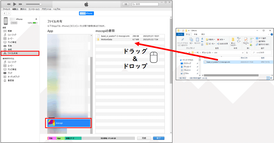The width and height of the screenshot is (274, 143).
Task: Open the 表示(V) menu in iTunes
Action: tap(23, 9)
